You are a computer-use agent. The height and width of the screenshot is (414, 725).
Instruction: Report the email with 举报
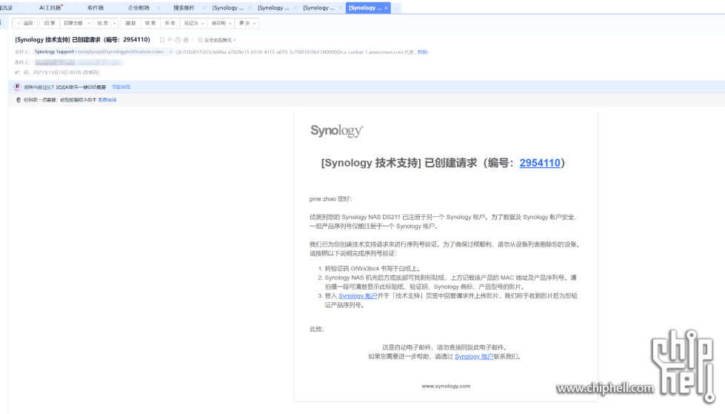[x=150, y=23]
